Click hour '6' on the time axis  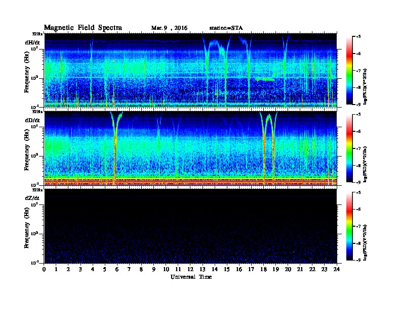pos(117,269)
